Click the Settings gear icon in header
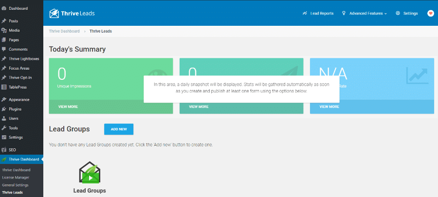The height and width of the screenshot is (197, 438). (x=398, y=13)
